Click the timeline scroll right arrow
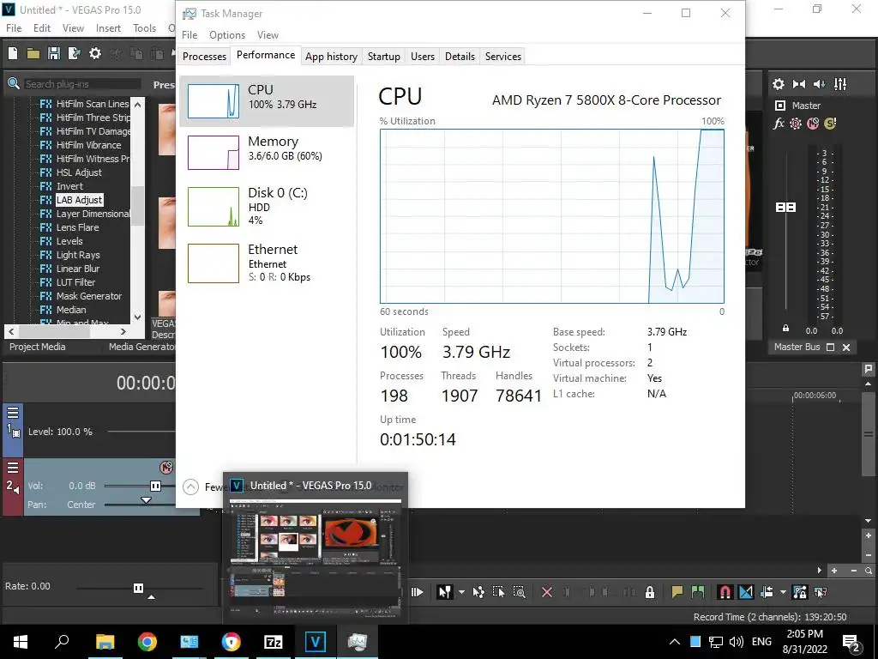The image size is (878, 659). coord(819,571)
